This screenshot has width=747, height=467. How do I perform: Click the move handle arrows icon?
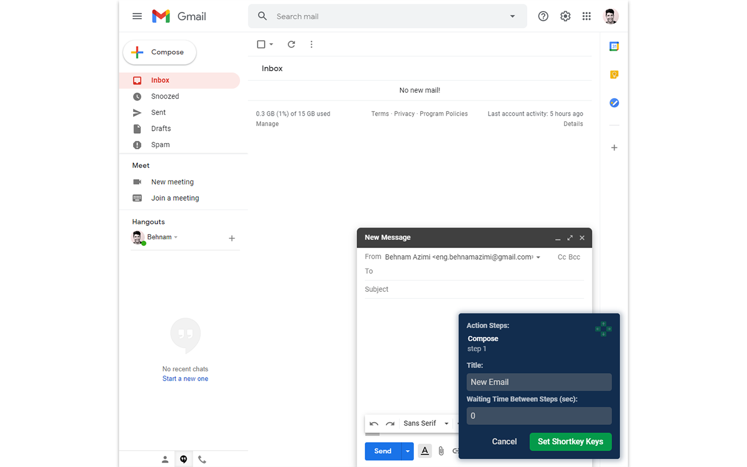(x=603, y=329)
